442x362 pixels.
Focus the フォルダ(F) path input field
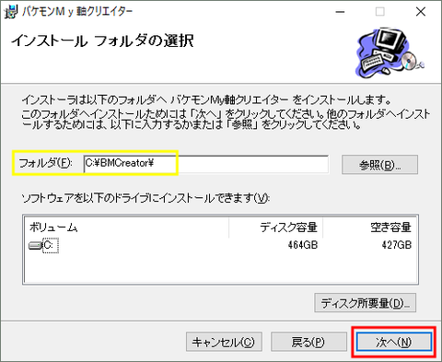(206, 164)
